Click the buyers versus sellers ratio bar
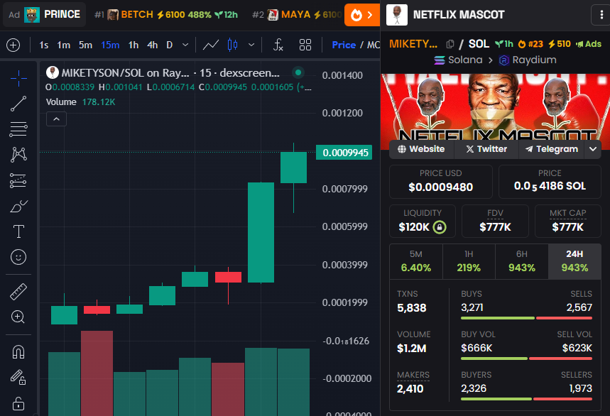Image resolution: width=610 pixels, height=416 pixels. [x=526, y=399]
